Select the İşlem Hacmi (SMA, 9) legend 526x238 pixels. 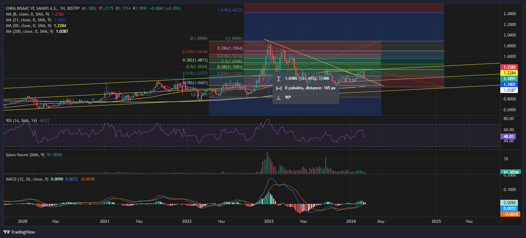click(25, 155)
